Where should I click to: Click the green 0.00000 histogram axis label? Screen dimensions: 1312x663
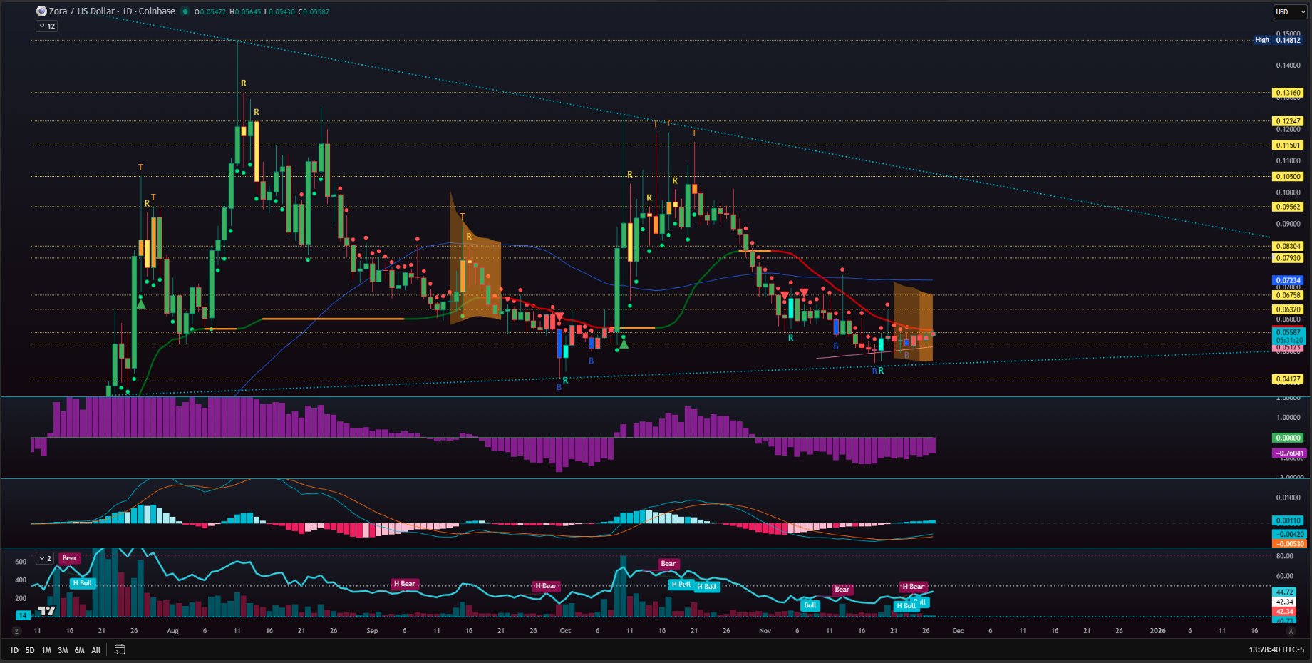pyautogui.click(x=1288, y=438)
